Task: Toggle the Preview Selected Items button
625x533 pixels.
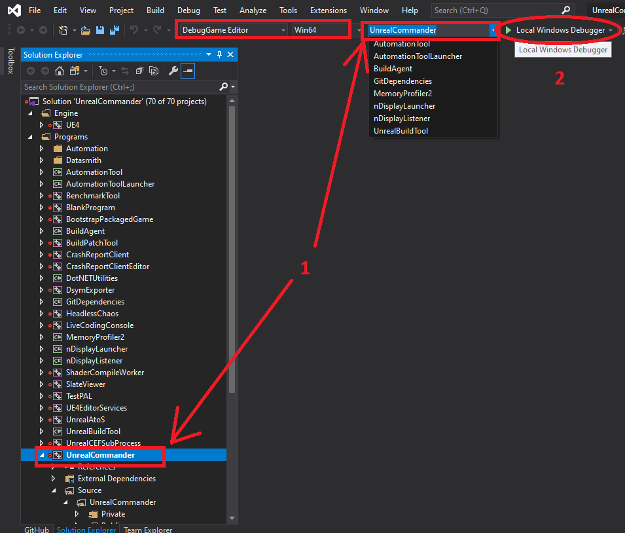Action: (x=188, y=71)
